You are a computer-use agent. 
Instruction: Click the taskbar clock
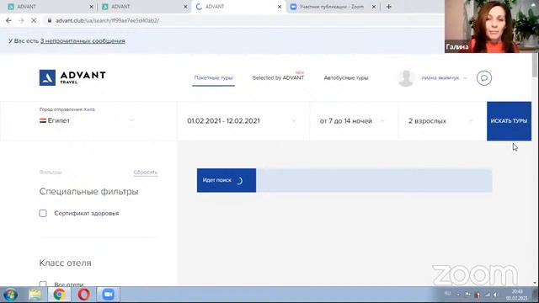tap(516, 295)
